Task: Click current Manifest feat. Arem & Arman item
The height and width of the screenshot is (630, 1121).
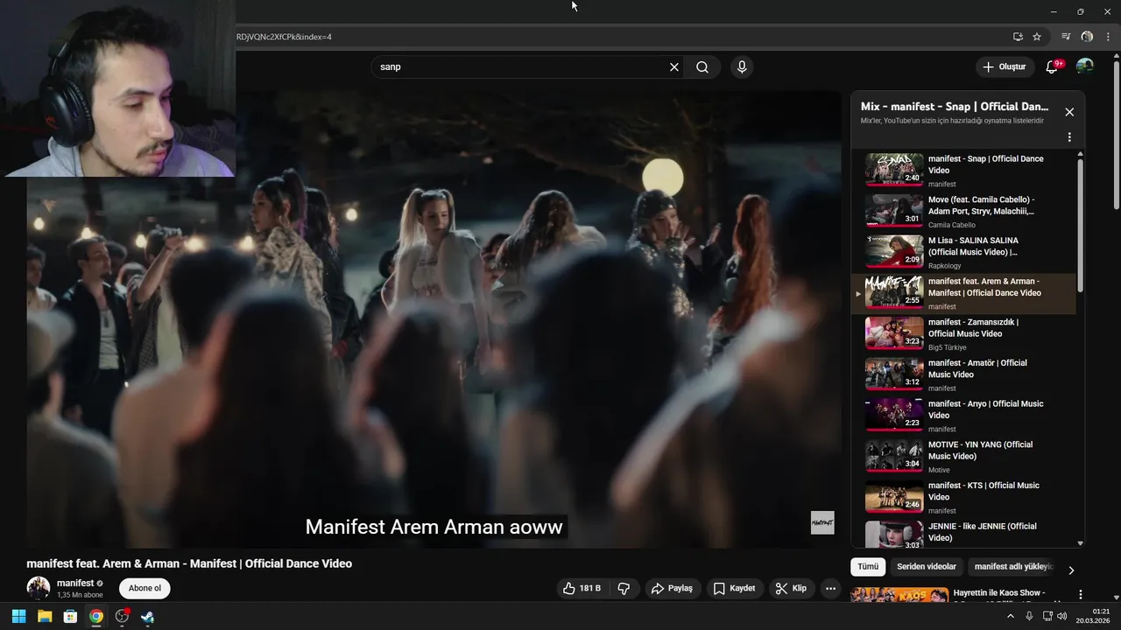Action: pyautogui.click(x=962, y=293)
